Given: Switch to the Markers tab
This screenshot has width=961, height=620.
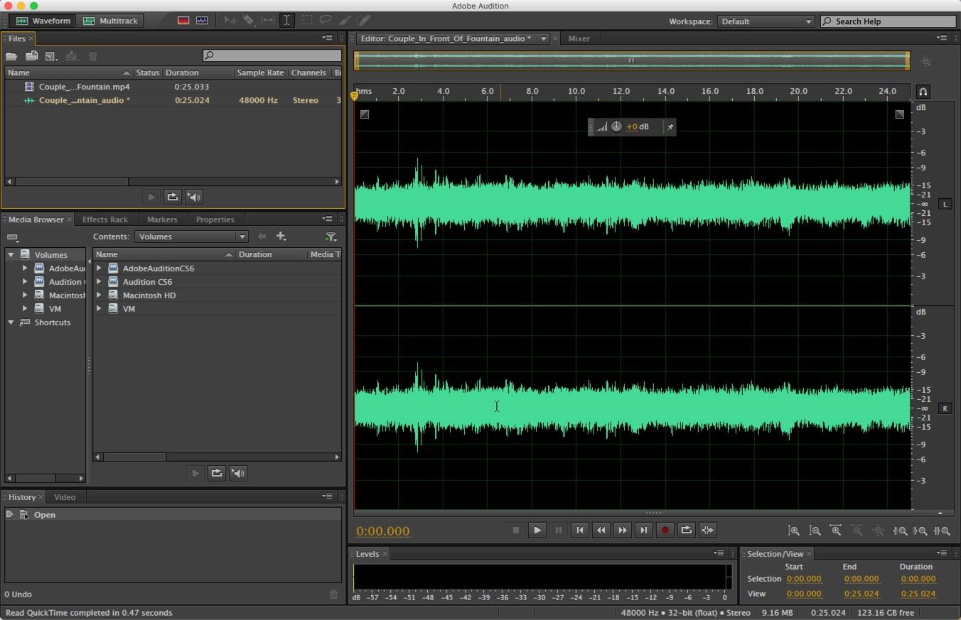Looking at the screenshot, I should click(x=162, y=219).
